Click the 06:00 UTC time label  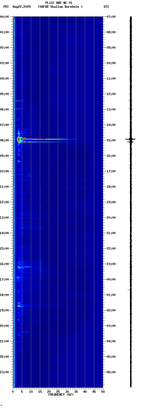tap(111, 372)
